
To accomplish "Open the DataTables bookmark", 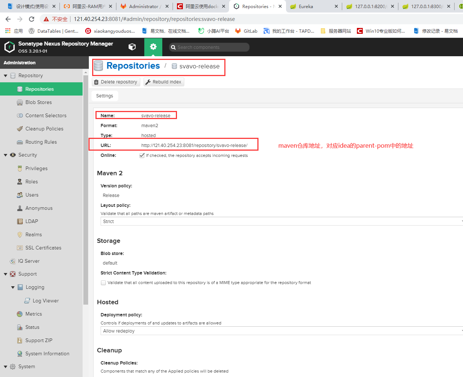I will [x=54, y=31].
